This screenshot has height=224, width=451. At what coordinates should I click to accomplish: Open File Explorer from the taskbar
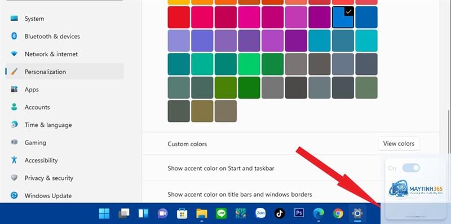tap(202, 213)
